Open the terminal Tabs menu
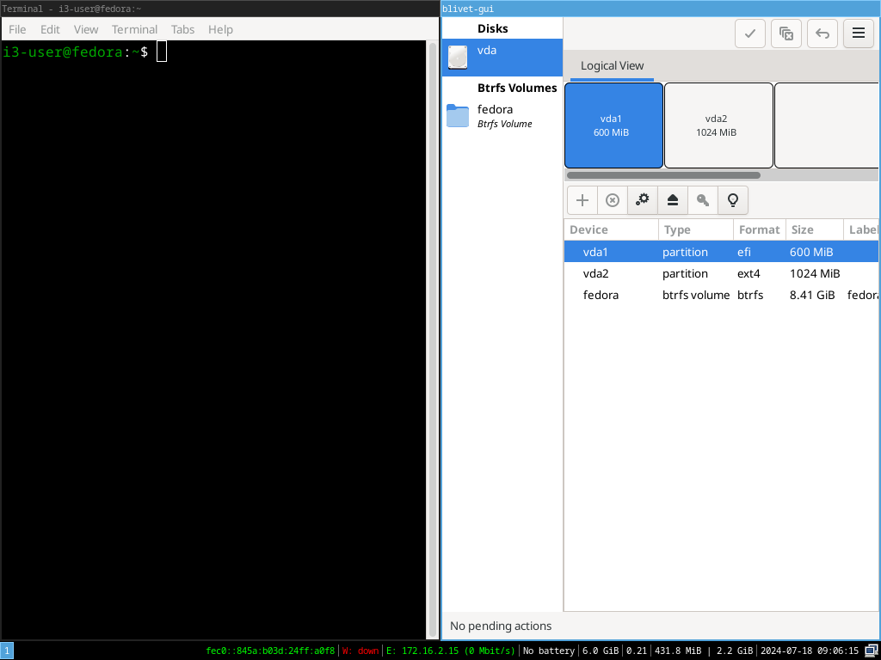This screenshot has height=660, width=881. click(x=182, y=29)
